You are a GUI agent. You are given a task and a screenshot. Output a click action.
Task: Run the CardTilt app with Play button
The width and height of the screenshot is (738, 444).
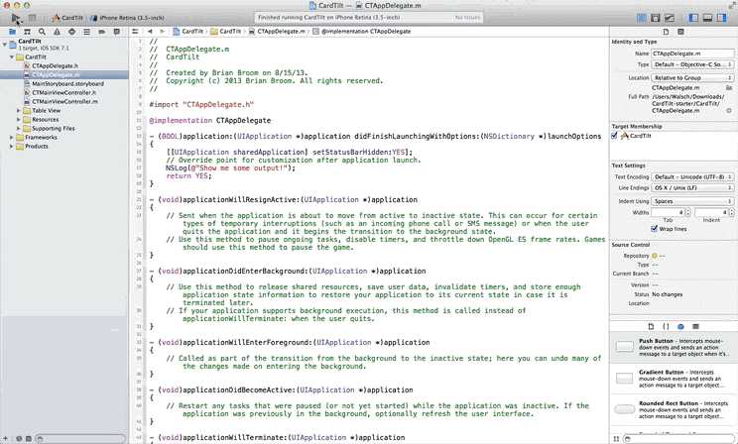coord(16,18)
